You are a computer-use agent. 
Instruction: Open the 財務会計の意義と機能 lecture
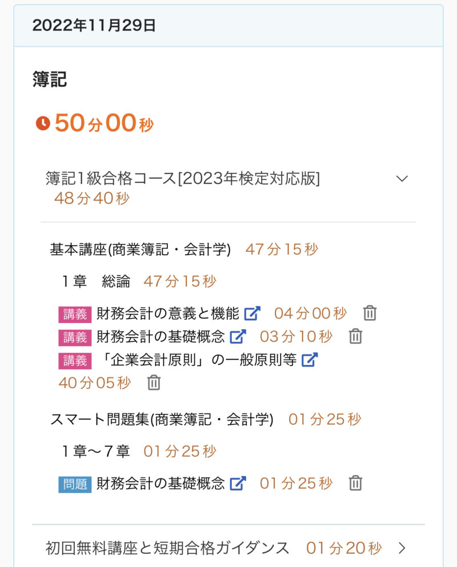167,313
